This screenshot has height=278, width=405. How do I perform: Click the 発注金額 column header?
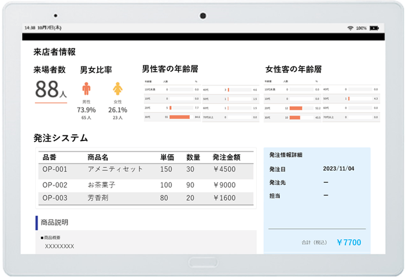pyautogui.click(x=226, y=157)
